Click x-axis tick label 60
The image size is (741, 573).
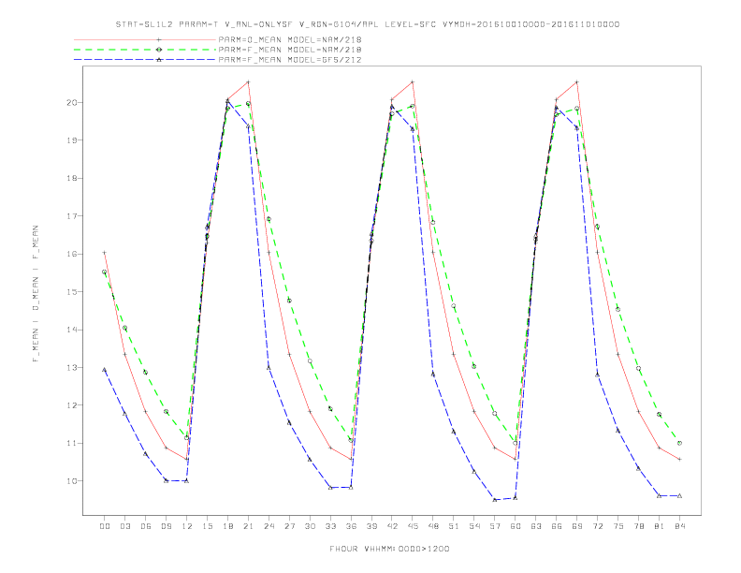click(x=516, y=526)
